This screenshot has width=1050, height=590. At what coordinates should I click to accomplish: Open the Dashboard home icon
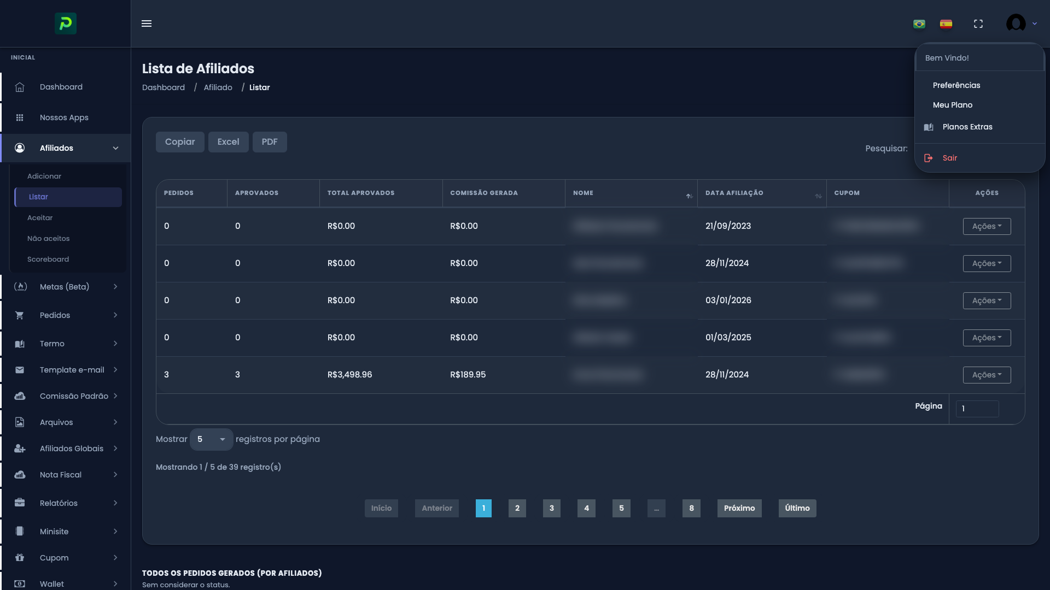tap(20, 87)
